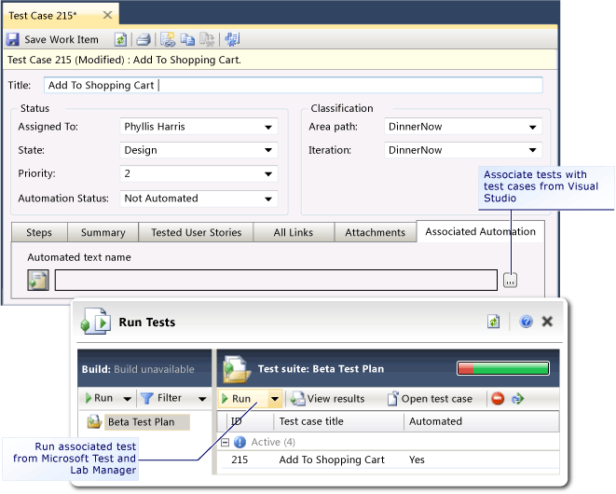Click the Save Work Item label
The image size is (616, 494).
coord(62,40)
